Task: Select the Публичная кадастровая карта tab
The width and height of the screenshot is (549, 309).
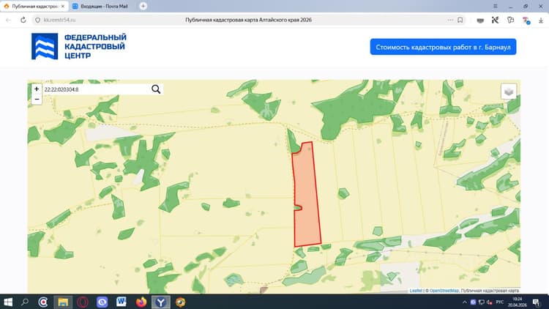Action: click(x=34, y=7)
